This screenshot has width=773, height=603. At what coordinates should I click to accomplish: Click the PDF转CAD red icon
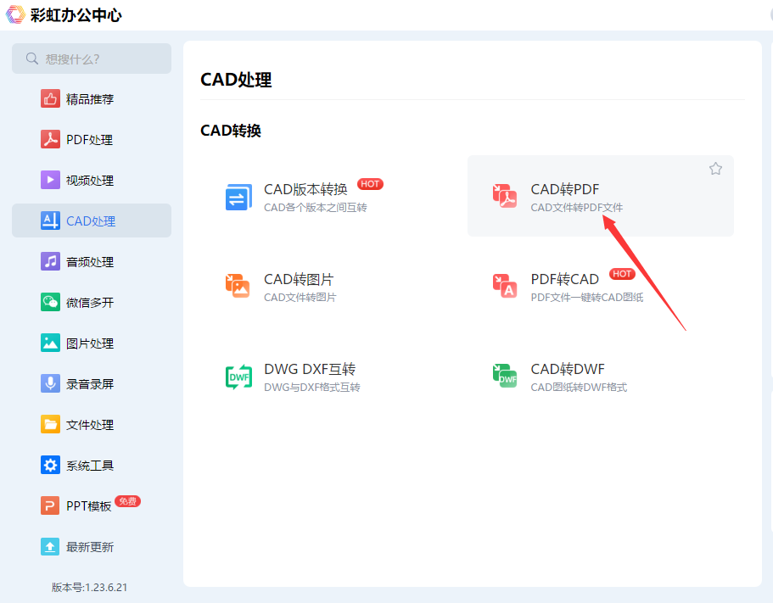coord(505,286)
